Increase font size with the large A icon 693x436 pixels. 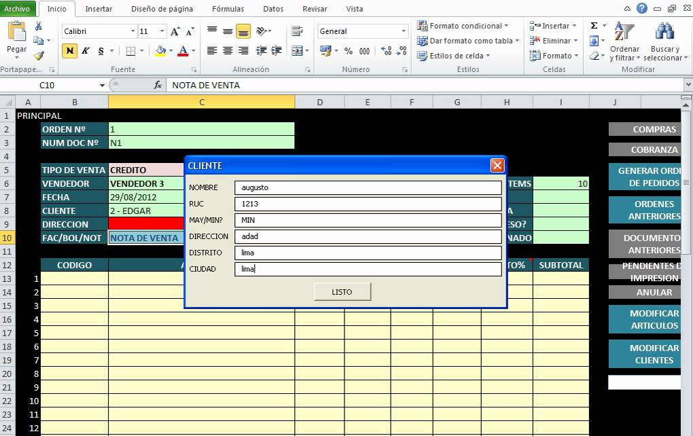click(x=175, y=31)
